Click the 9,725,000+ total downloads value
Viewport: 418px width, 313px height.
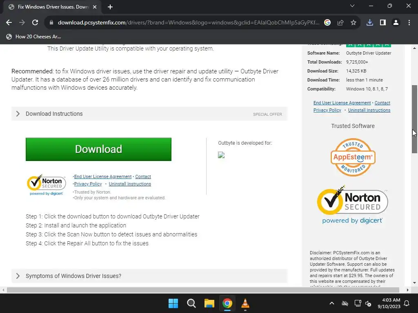(357, 62)
